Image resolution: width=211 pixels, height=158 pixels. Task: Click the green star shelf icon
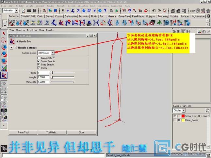click(159, 23)
